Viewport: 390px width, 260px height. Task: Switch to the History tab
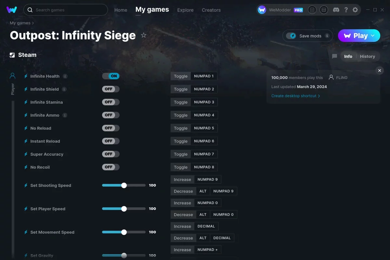368,56
